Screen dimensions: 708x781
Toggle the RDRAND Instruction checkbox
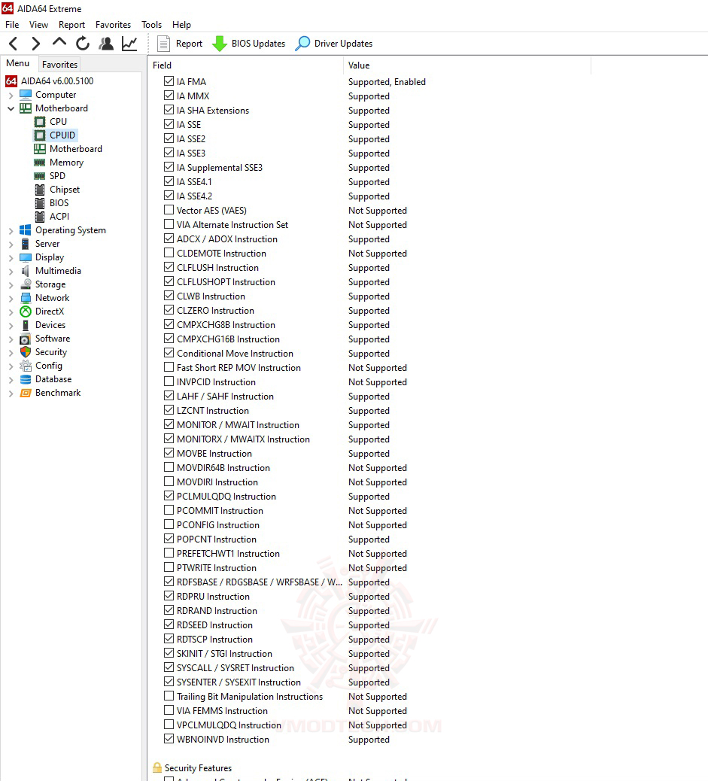tap(169, 610)
